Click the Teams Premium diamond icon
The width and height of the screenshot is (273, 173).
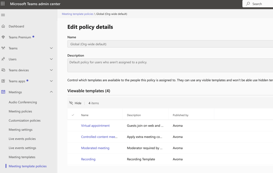coord(3,37)
